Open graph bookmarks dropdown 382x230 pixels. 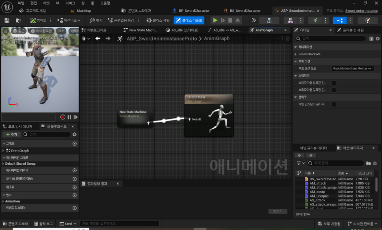(x=86, y=38)
